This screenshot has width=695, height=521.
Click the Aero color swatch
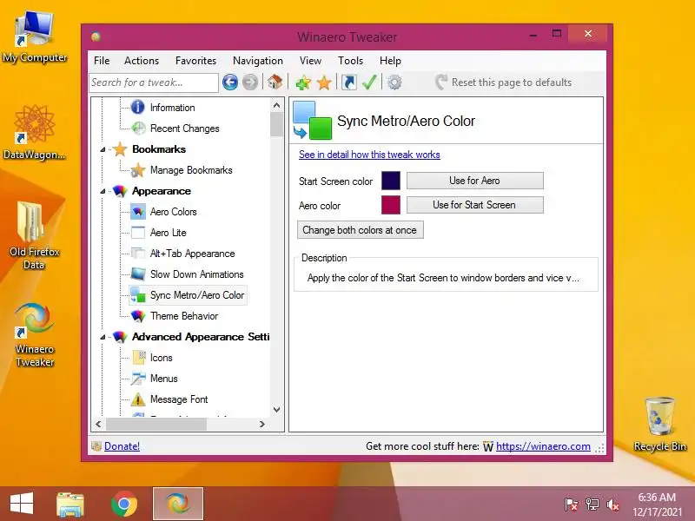391,205
